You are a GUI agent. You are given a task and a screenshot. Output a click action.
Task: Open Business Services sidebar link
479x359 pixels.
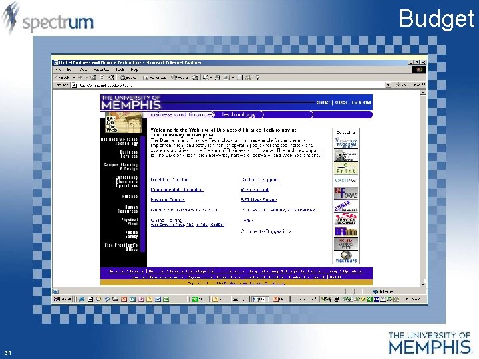click(x=128, y=154)
